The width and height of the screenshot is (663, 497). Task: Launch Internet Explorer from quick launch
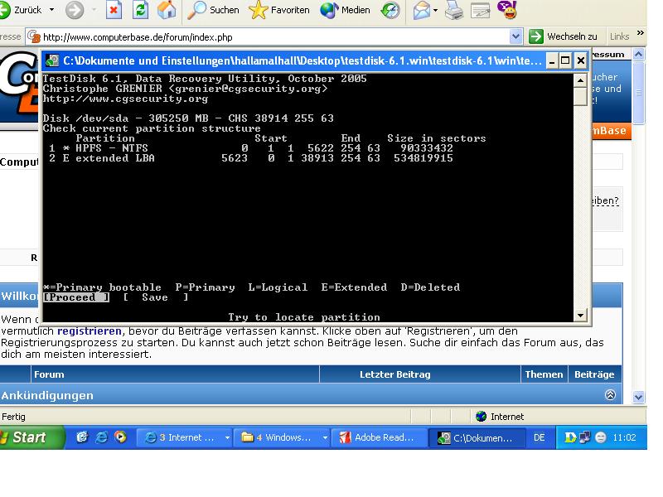101,437
